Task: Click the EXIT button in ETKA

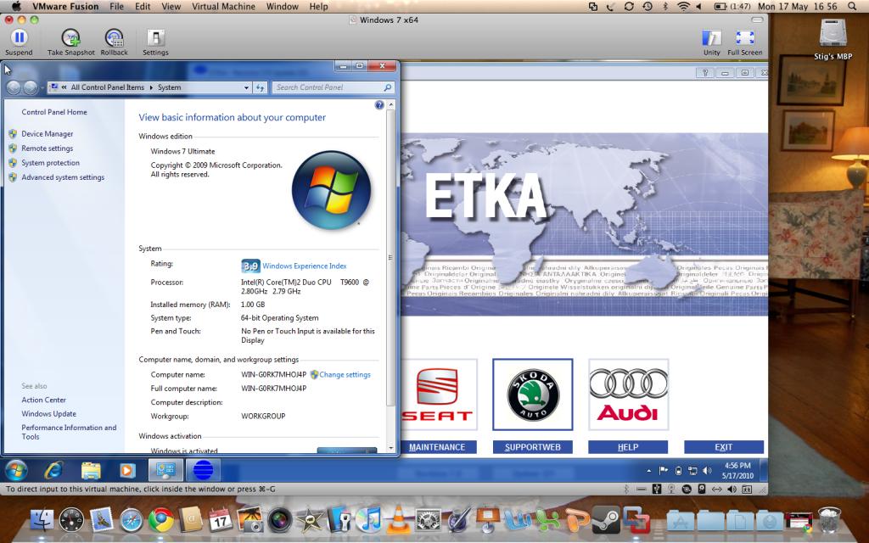Action: pos(724,447)
